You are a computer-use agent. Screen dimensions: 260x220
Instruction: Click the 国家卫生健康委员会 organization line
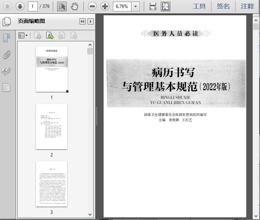pos(175,115)
